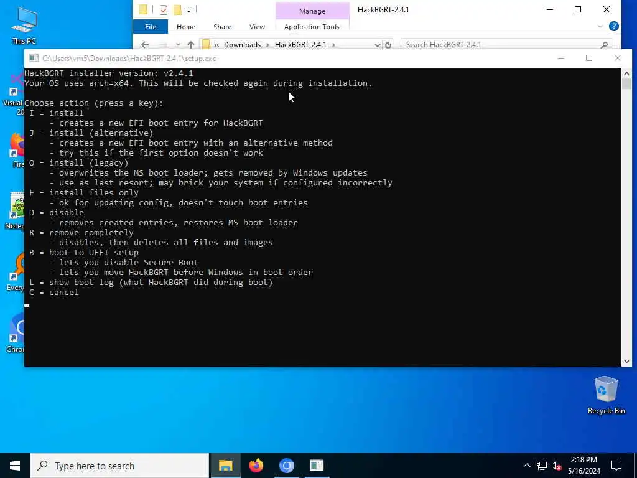Click the 'L = show boot log' line
This screenshot has height=478, width=637.
(x=151, y=283)
